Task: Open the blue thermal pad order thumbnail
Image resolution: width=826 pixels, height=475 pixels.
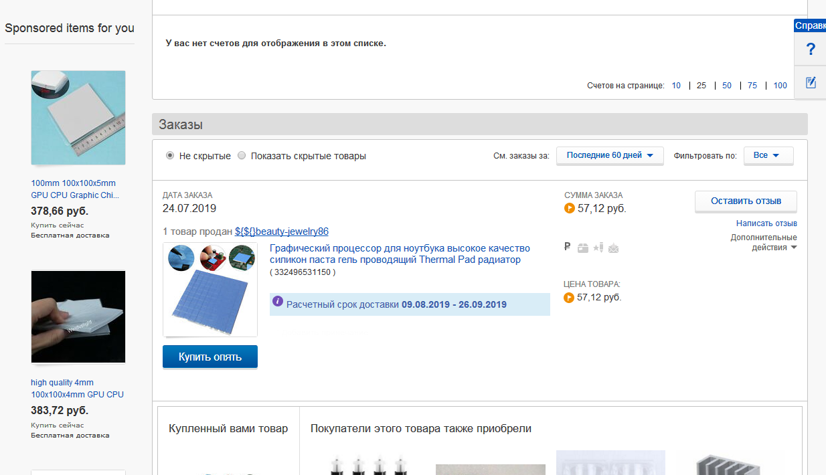Action: coord(210,290)
